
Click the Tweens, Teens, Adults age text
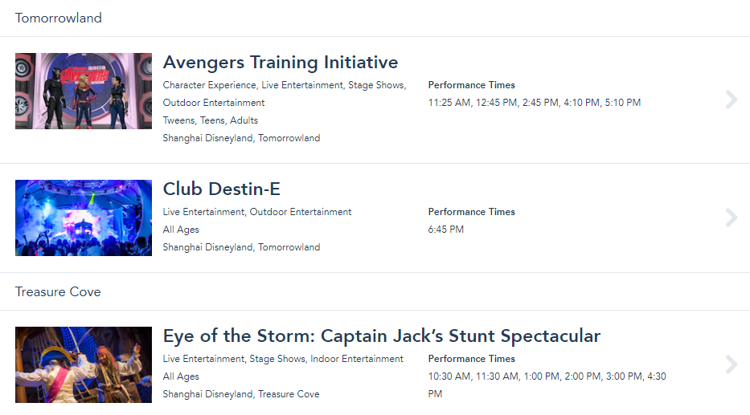(x=211, y=120)
